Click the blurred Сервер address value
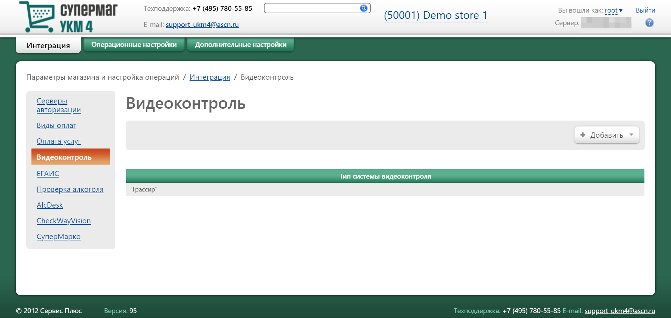The image size is (671, 318). pyautogui.click(x=606, y=23)
